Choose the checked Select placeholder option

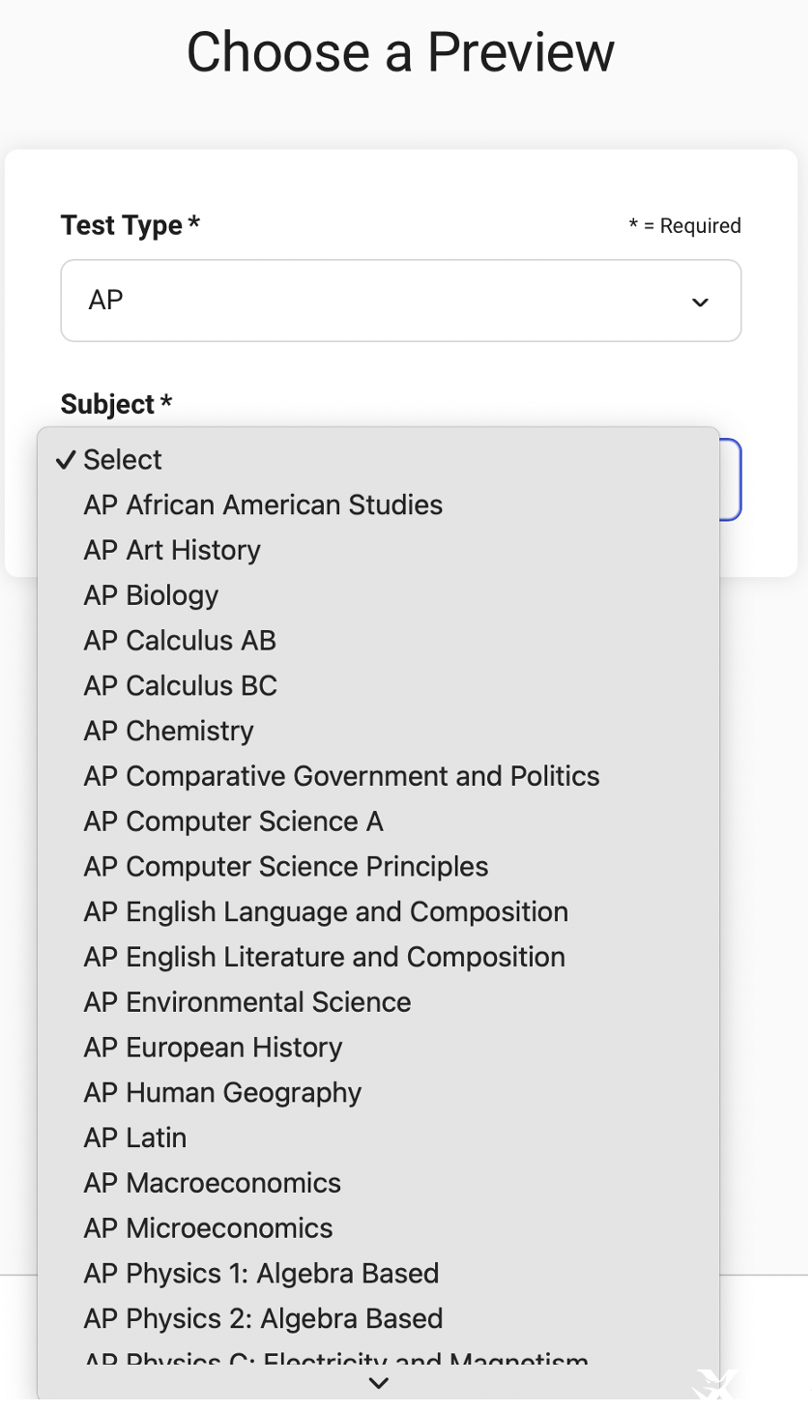(378, 460)
